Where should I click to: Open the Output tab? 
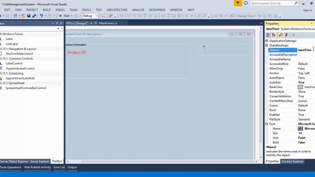click(x=72, y=167)
